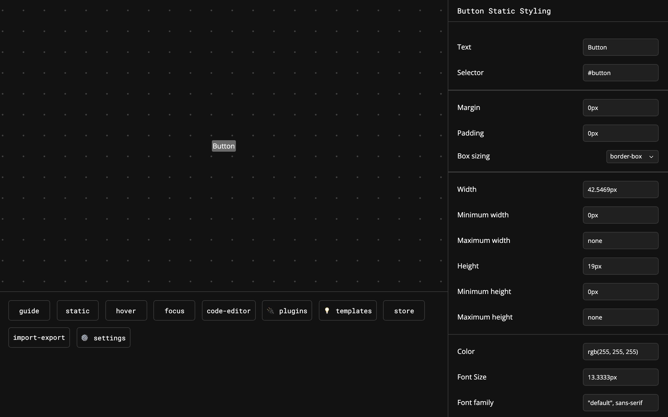The height and width of the screenshot is (417, 668).
Task: Click the Minimum height input field
Action: pos(621,292)
